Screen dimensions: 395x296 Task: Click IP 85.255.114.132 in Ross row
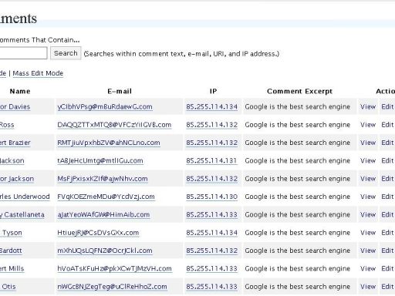(211, 125)
